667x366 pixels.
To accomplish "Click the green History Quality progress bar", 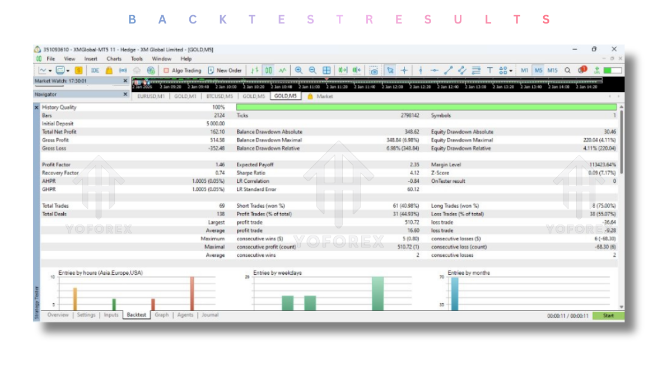I will tap(426, 107).
